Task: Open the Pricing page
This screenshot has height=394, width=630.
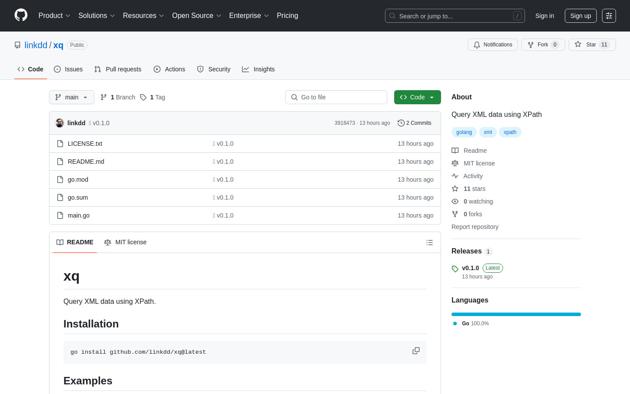Action: click(287, 15)
